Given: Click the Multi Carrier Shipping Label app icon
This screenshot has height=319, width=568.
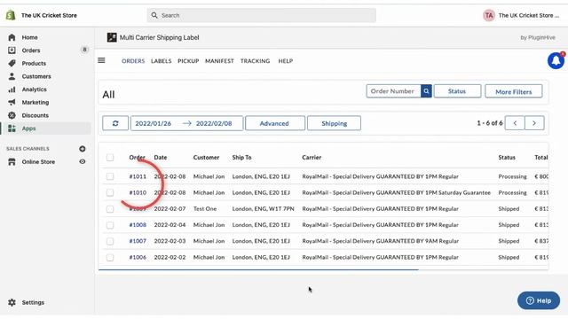Looking at the screenshot, I should click(112, 37).
